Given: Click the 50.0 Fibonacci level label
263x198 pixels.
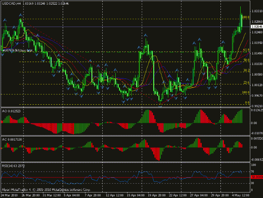Looking at the screenshot, I should pos(246,60).
